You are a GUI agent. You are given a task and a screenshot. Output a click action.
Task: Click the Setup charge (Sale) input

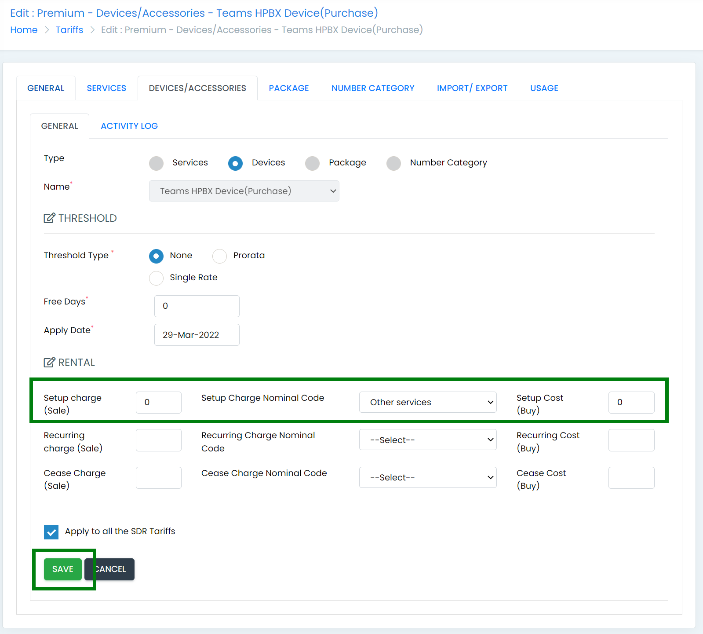[159, 403]
